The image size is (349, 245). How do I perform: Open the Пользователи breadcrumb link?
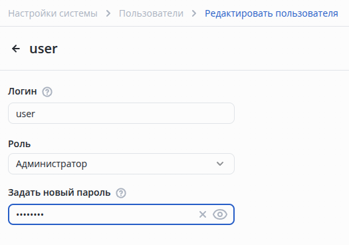point(151,13)
